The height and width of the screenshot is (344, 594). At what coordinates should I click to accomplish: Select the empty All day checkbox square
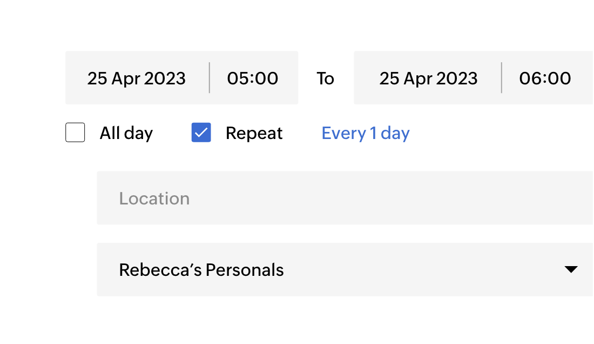[75, 133]
